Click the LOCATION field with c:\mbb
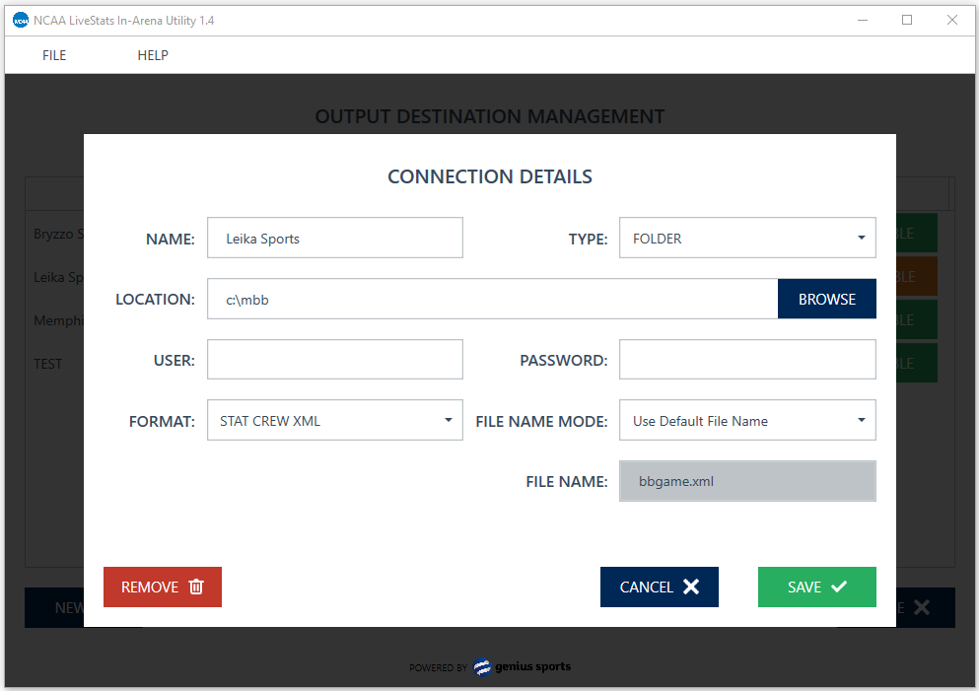 click(492, 300)
